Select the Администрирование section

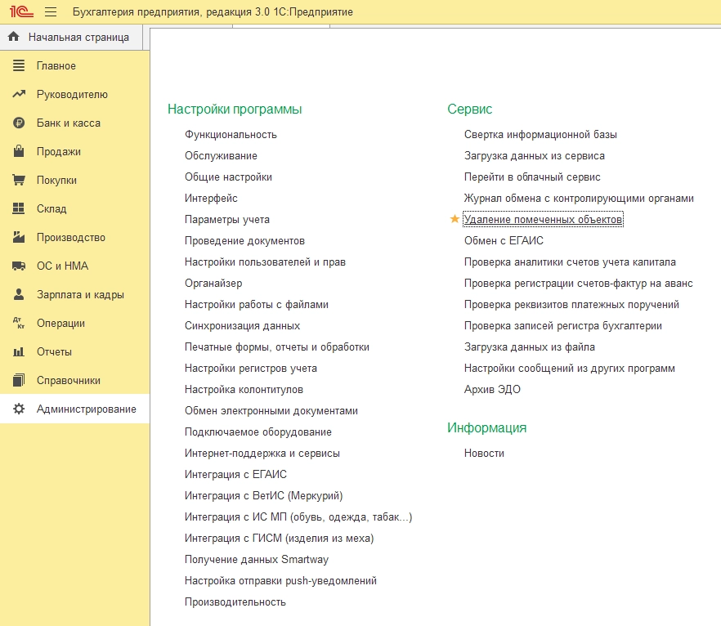74,409
